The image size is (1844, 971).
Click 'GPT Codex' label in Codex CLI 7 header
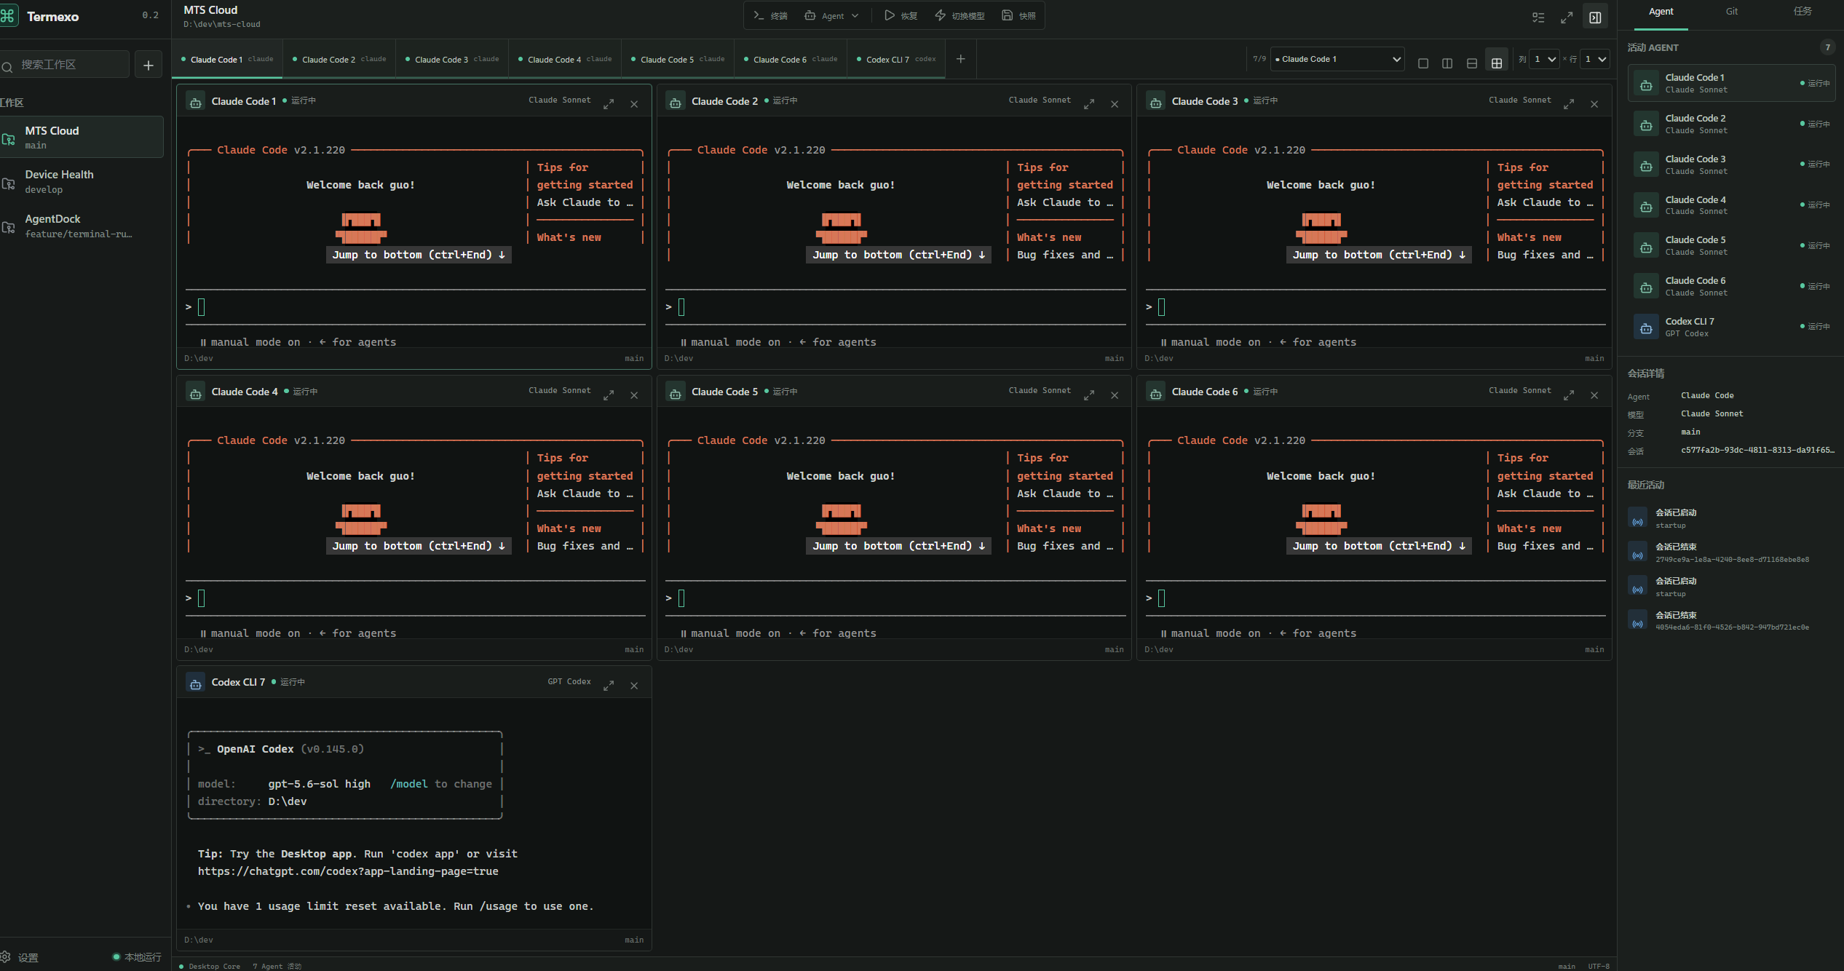pos(569,682)
